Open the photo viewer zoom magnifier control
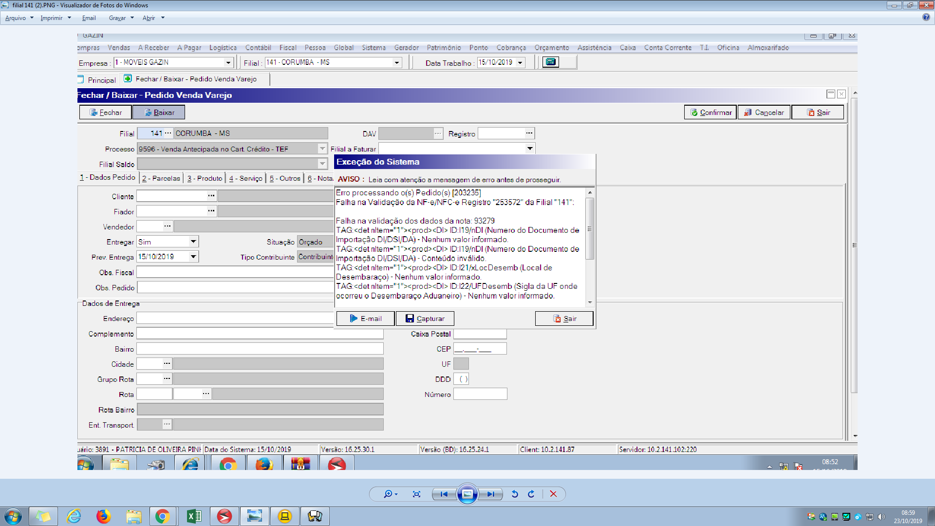The image size is (935, 526). pos(390,494)
